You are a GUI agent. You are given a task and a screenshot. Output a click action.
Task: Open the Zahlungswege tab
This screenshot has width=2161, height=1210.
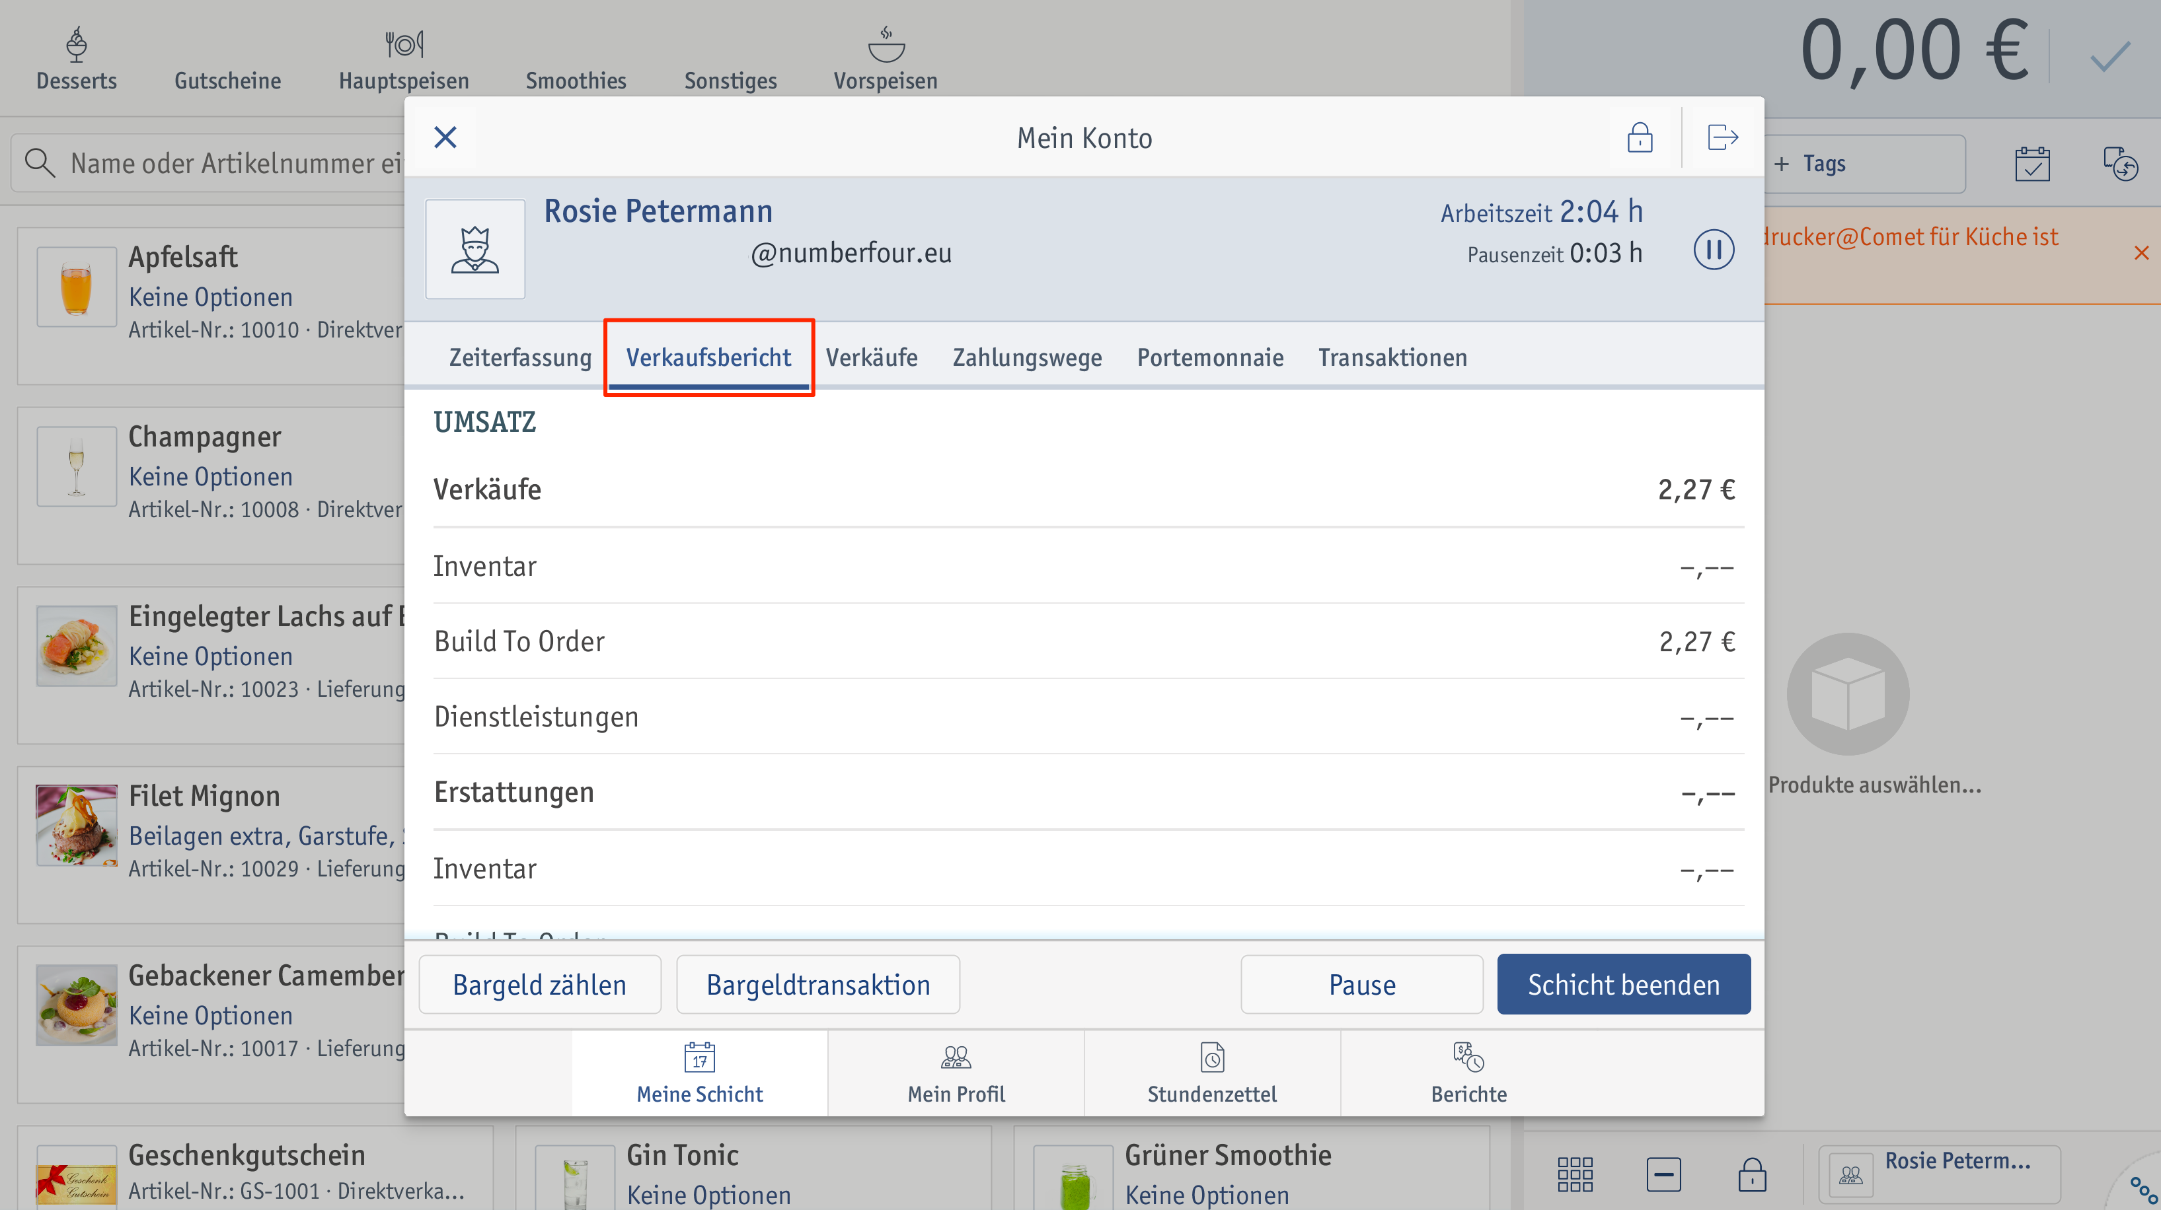(x=1027, y=357)
